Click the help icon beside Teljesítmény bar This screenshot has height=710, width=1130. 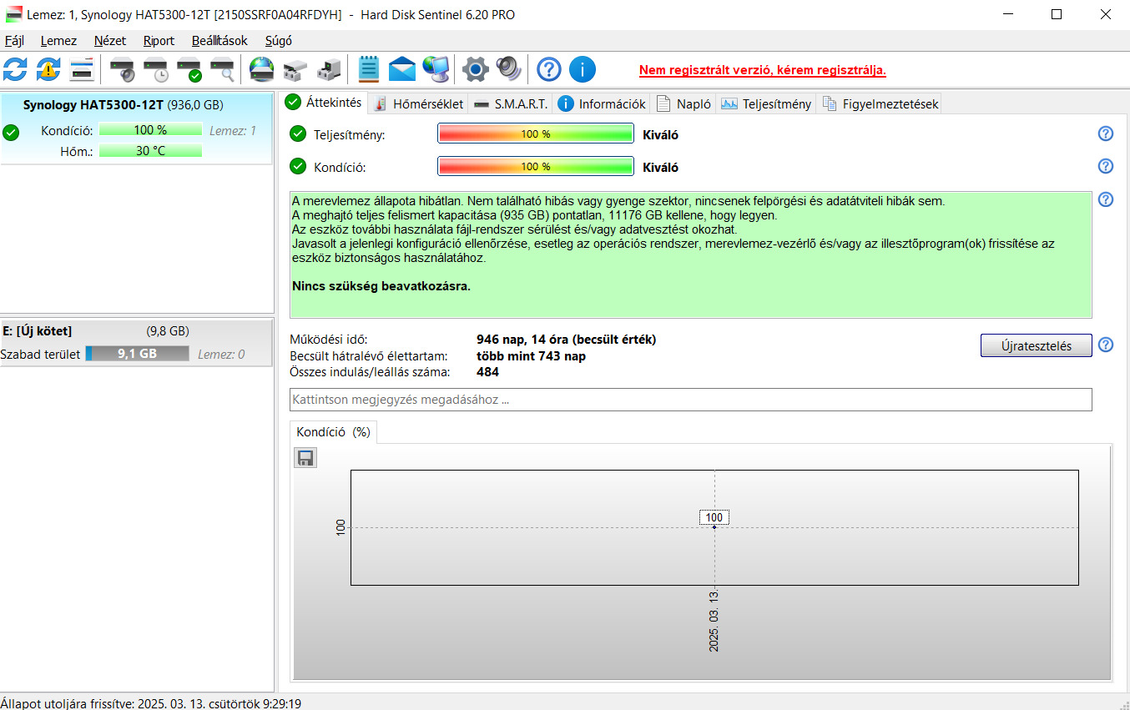click(x=1106, y=134)
